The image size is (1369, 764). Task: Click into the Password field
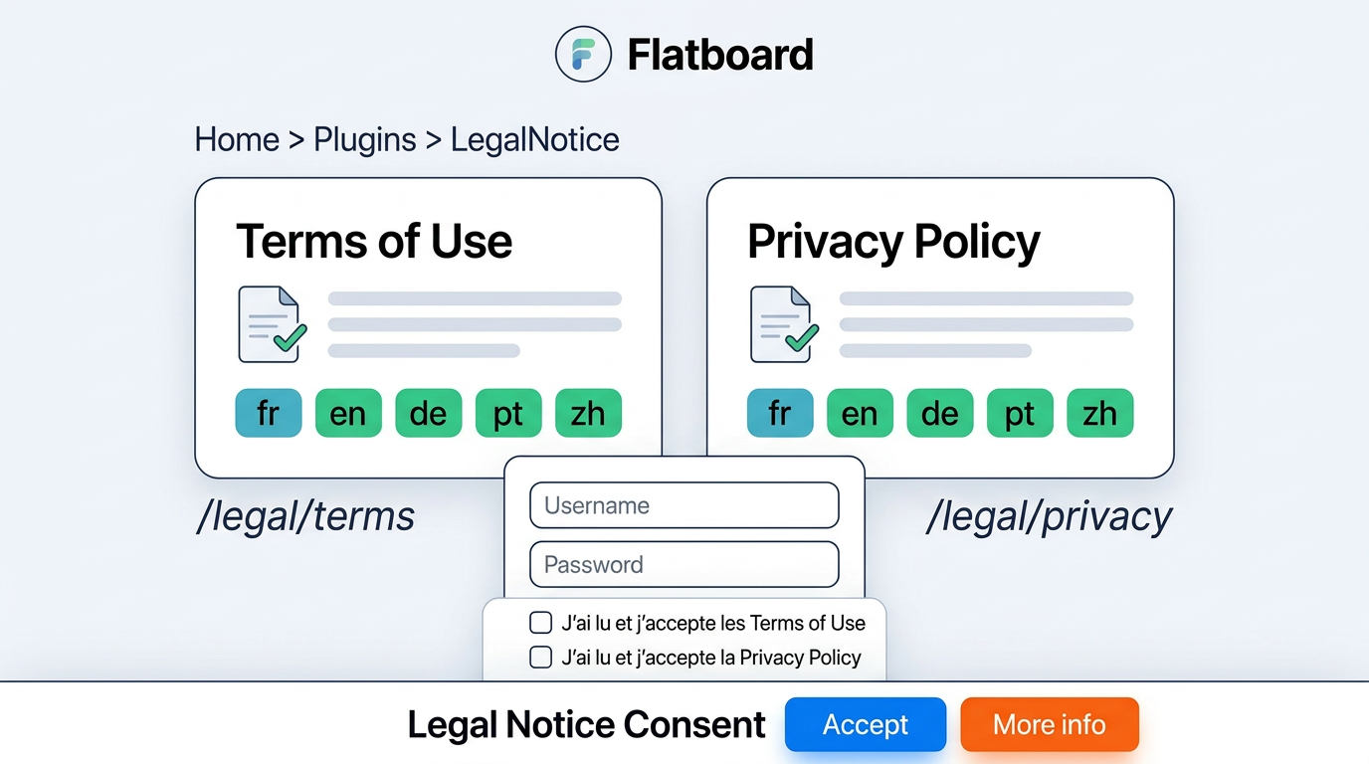coord(684,564)
